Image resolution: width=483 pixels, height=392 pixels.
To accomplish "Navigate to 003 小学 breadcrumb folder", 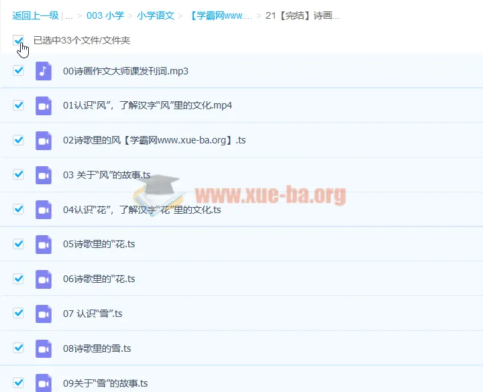I will pyautogui.click(x=105, y=15).
